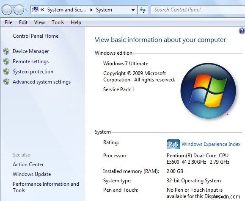Click the 'Processor:' label
Image resolution: width=245 pixels, height=201 pixels.
115,156
